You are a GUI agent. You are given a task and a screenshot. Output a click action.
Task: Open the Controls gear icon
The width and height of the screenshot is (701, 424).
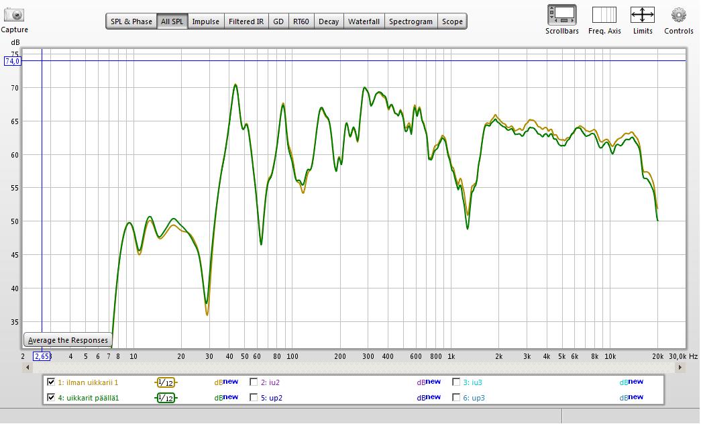click(678, 14)
